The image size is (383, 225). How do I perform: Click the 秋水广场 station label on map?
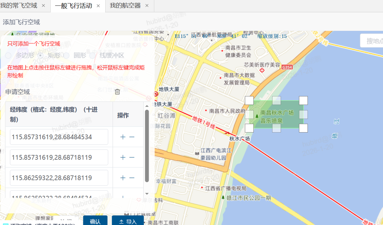point(240,139)
